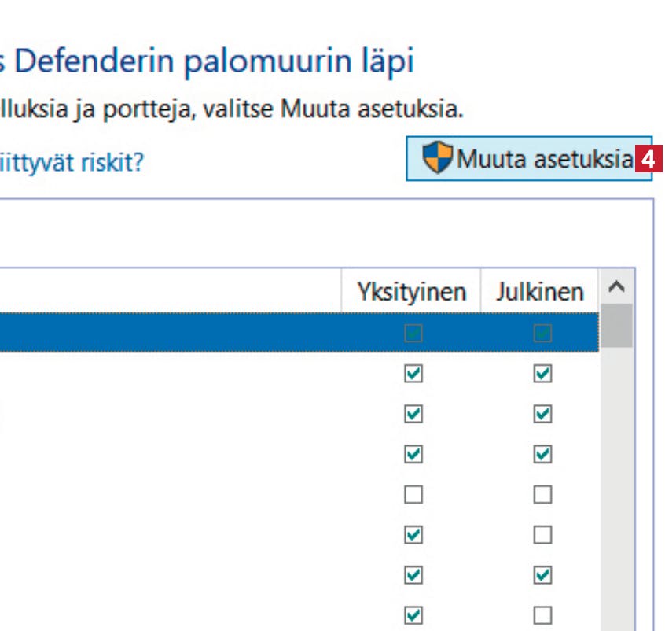Check the empty Julkinen box in sixth row

pyautogui.click(x=542, y=535)
